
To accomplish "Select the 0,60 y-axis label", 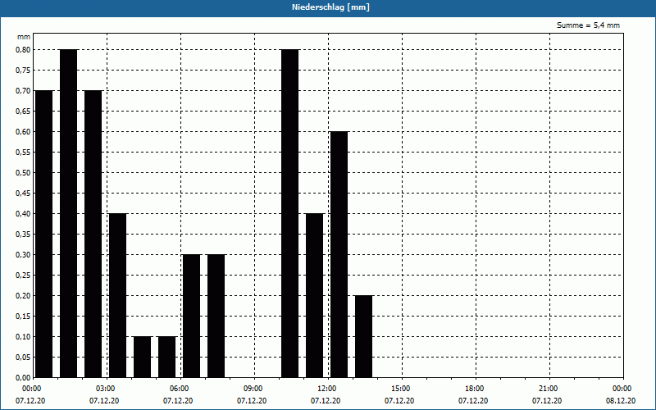I will pyautogui.click(x=23, y=131).
